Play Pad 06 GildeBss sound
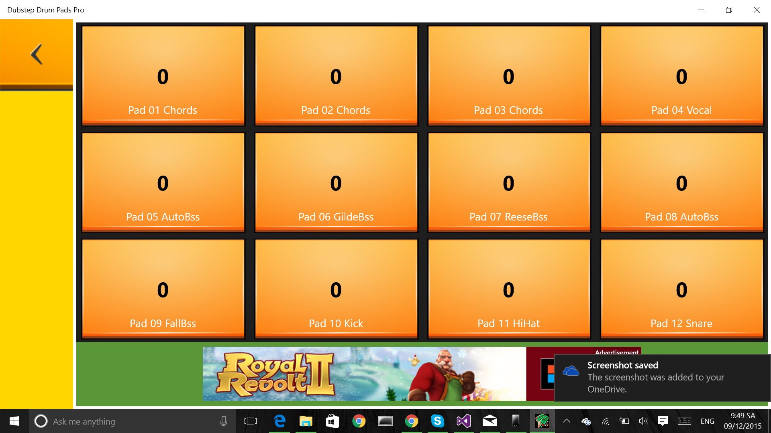 (336, 183)
